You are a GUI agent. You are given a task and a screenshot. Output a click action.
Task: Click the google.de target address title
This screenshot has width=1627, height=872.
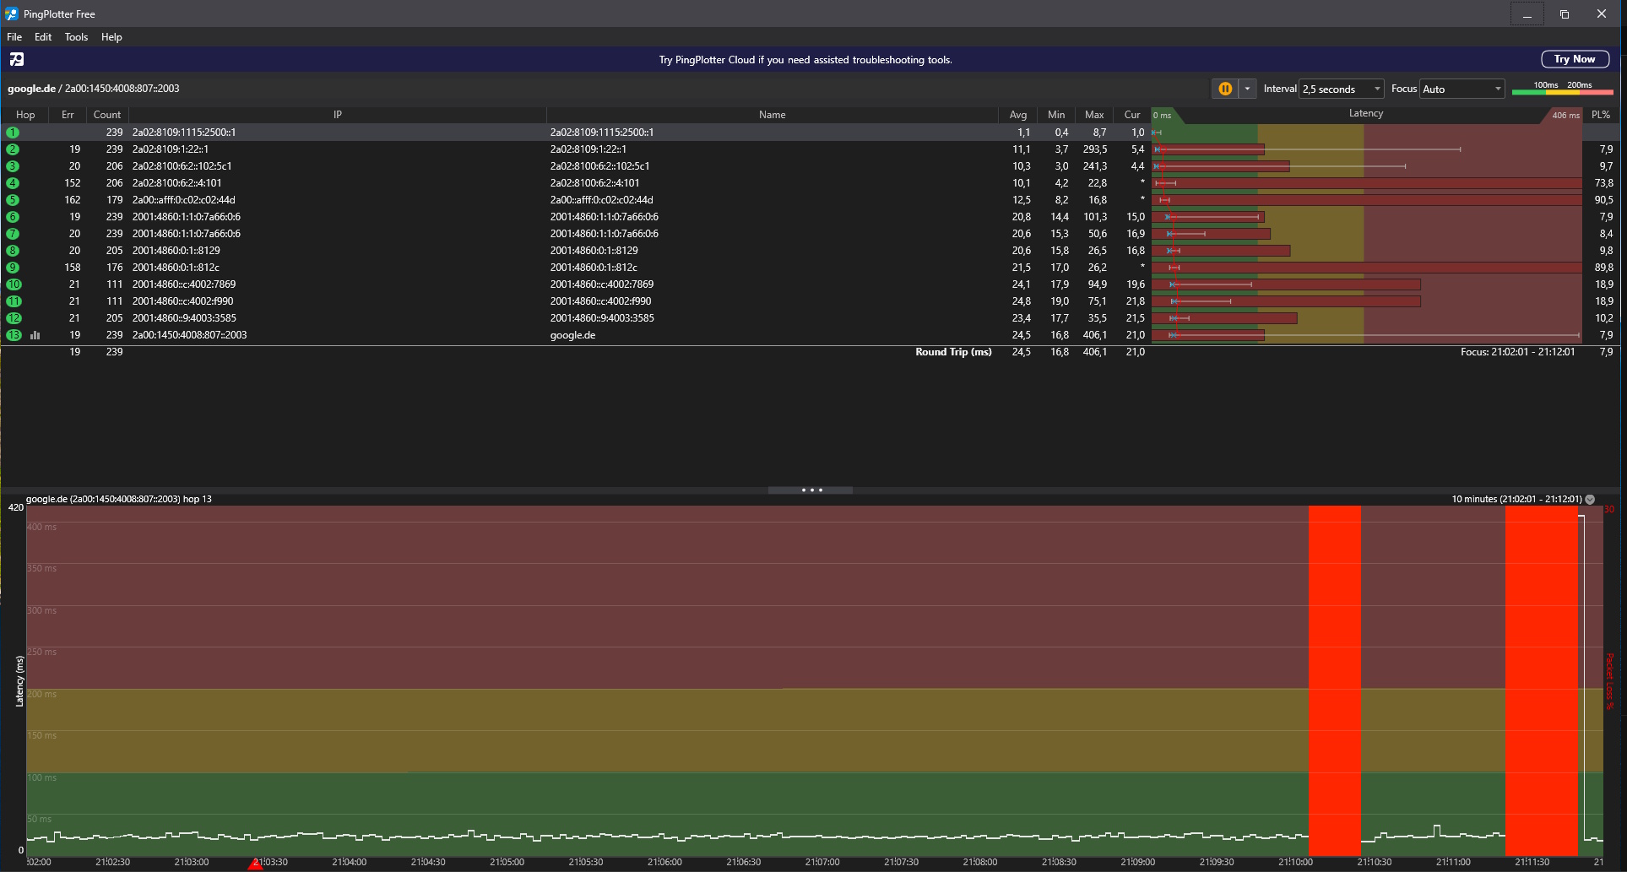93,88
